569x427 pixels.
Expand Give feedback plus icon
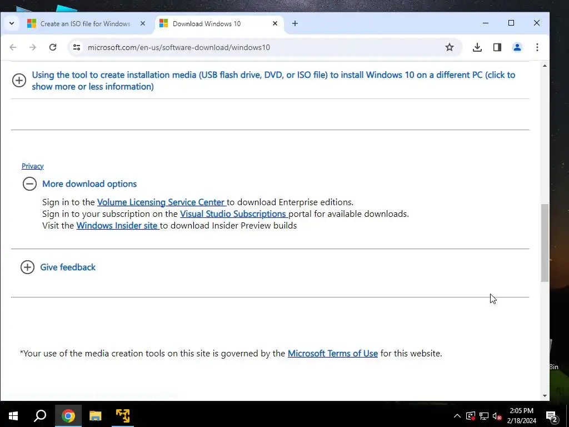27,267
